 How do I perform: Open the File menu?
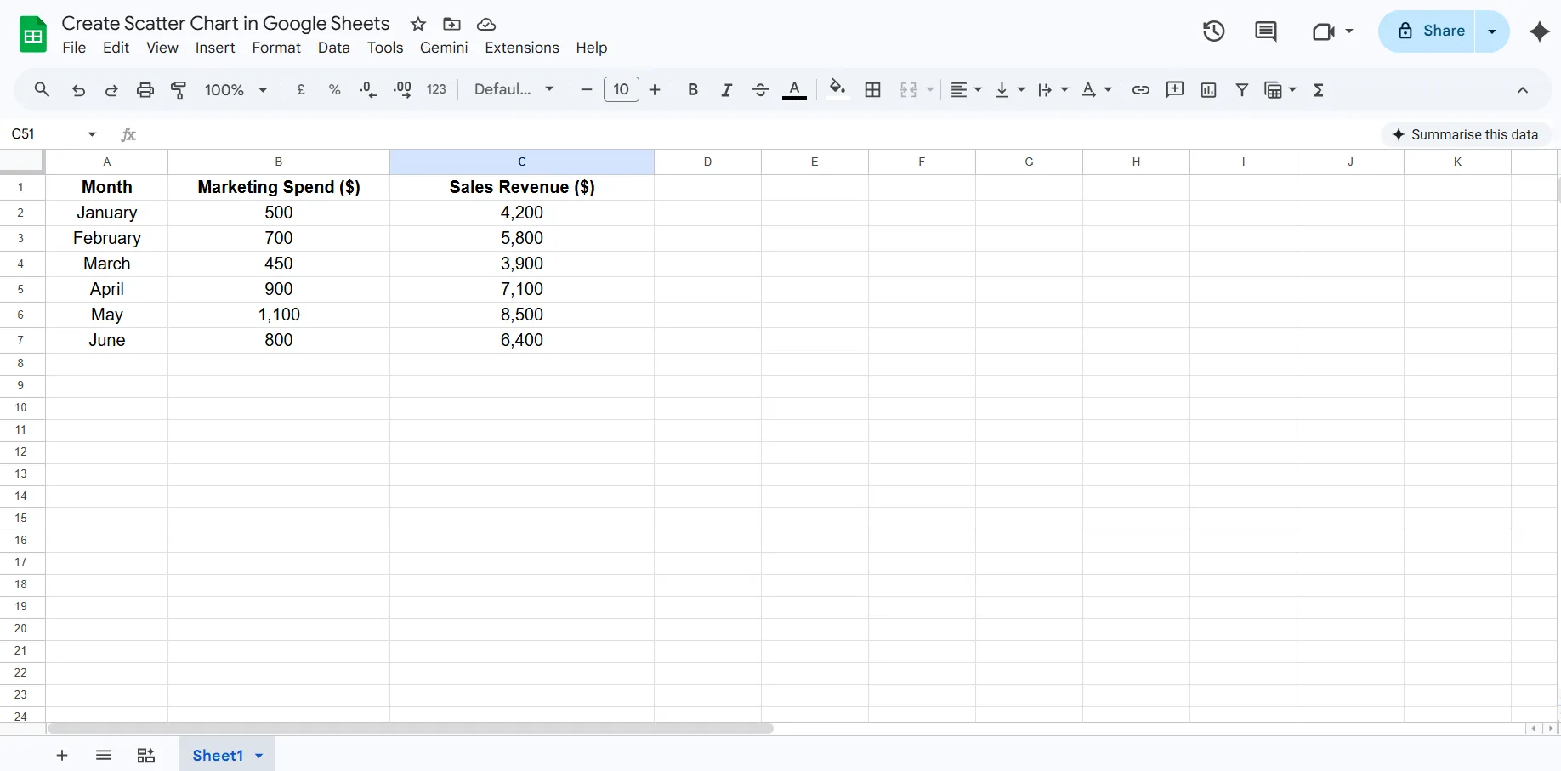[x=74, y=48]
